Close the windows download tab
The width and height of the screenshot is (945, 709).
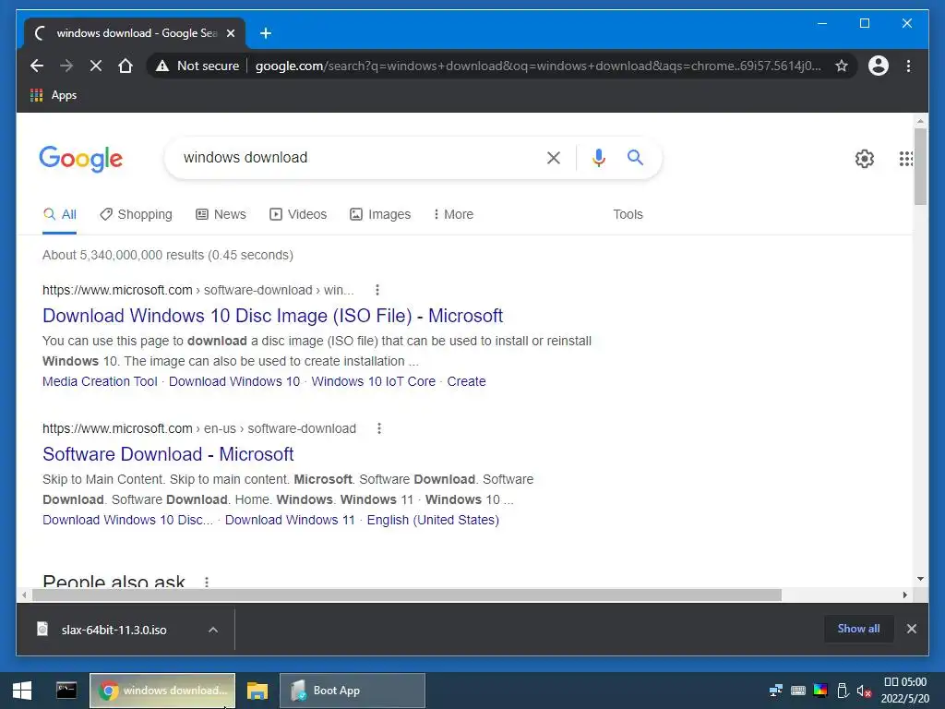coord(231,33)
